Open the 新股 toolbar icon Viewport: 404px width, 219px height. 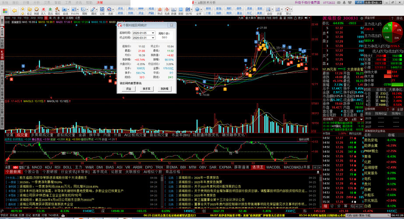(181, 11)
